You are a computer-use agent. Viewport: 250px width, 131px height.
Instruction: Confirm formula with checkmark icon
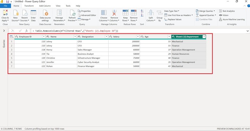coord(20,31)
